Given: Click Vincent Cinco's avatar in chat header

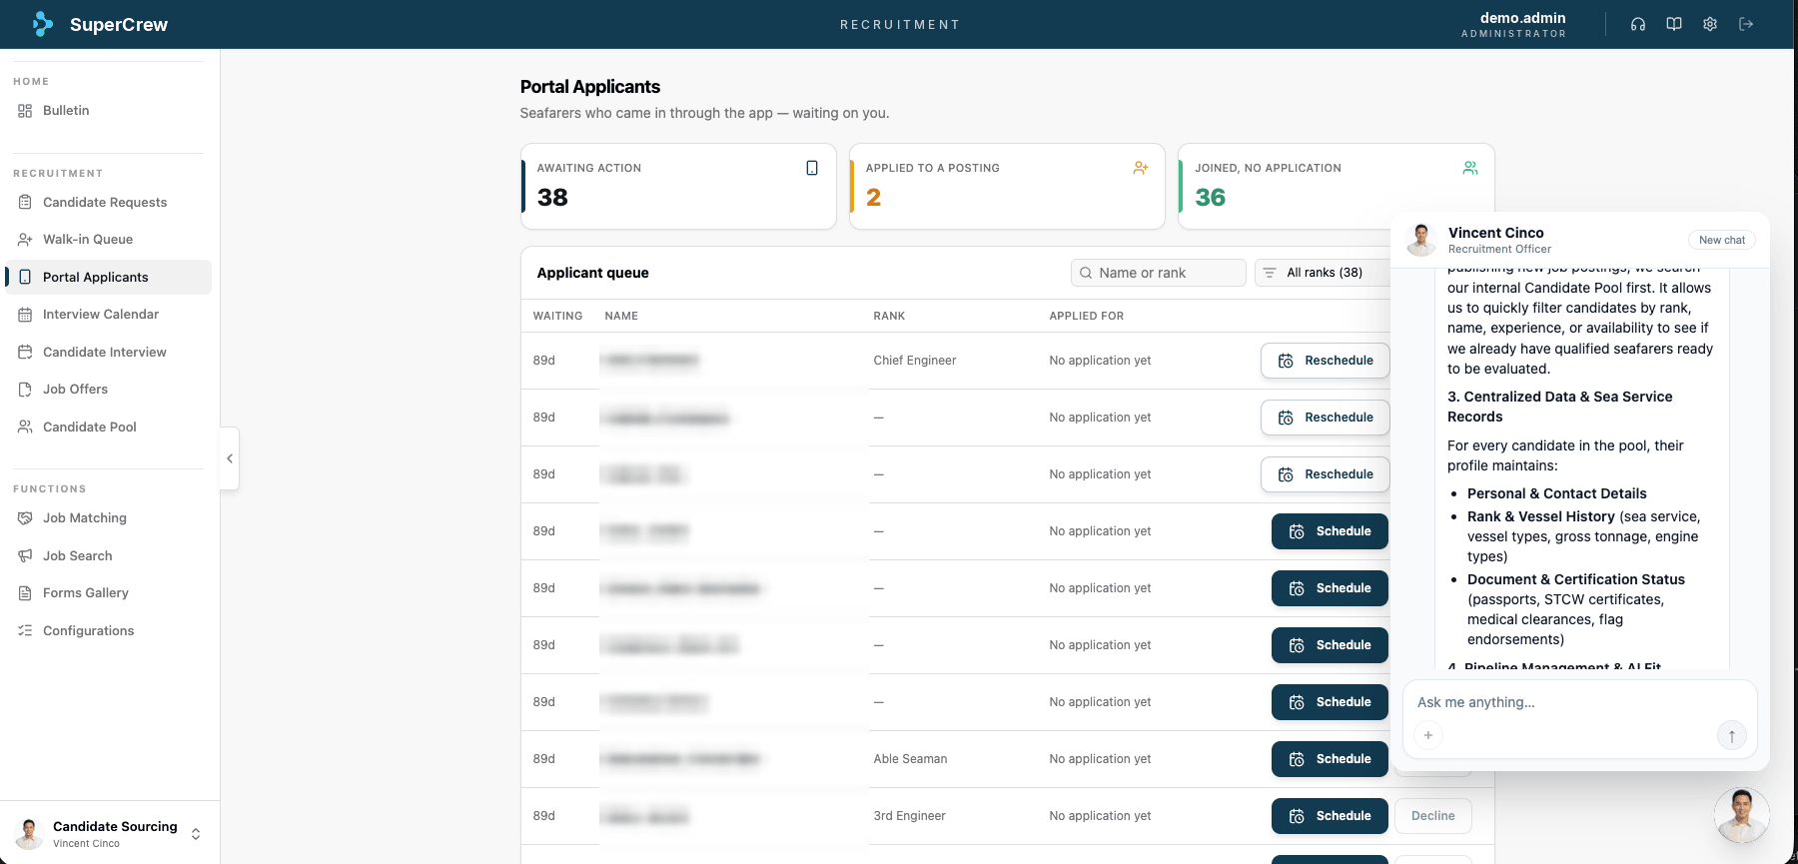Looking at the screenshot, I should click(x=1421, y=240).
